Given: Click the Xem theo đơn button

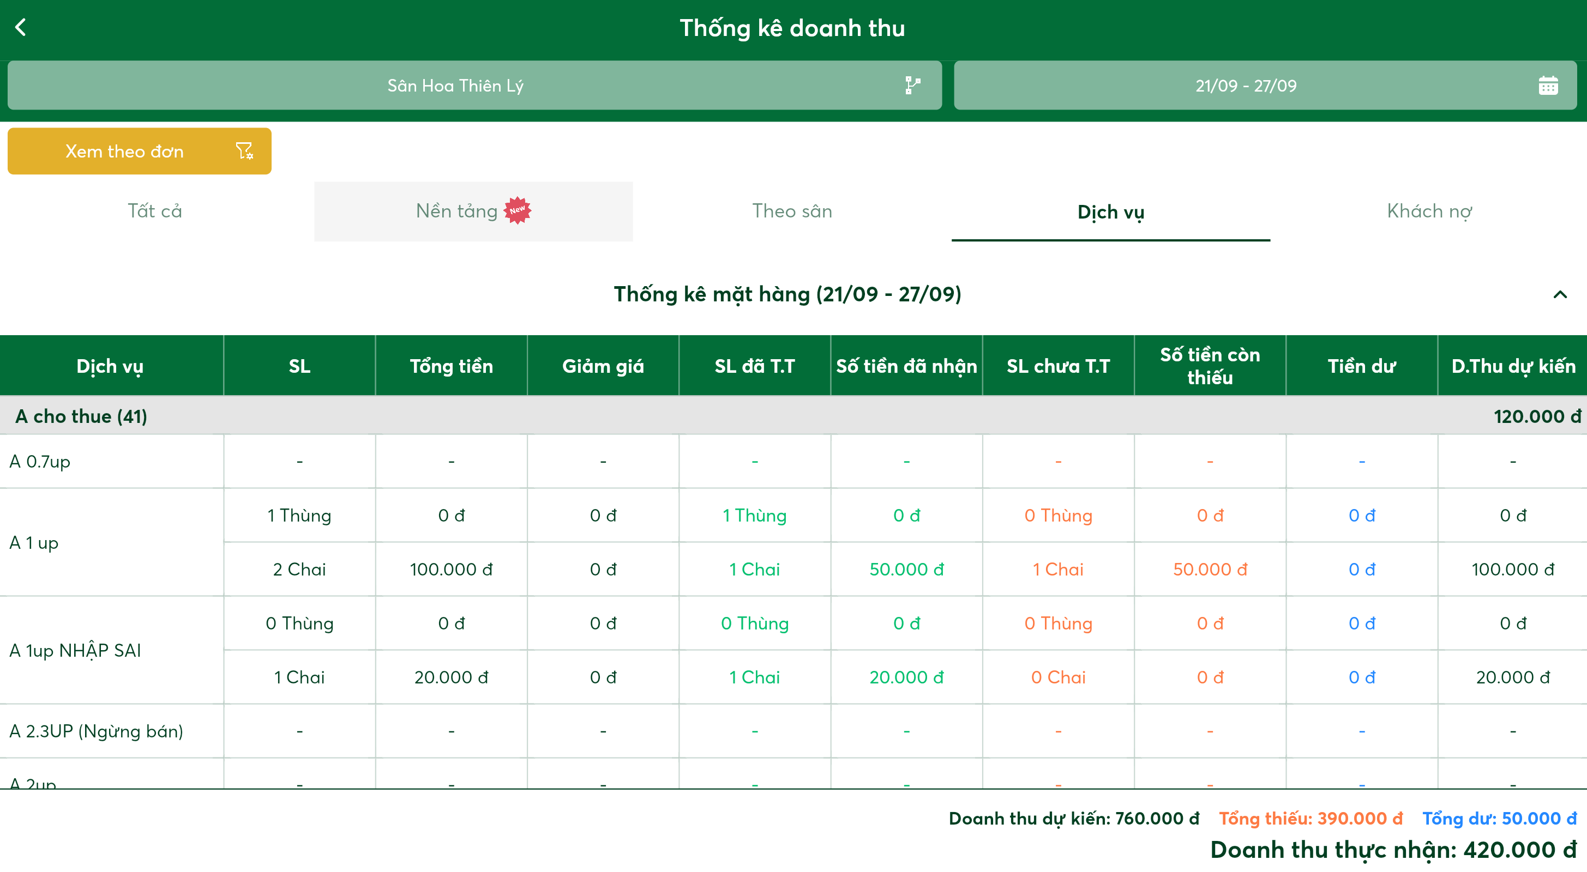Looking at the screenshot, I should (139, 151).
